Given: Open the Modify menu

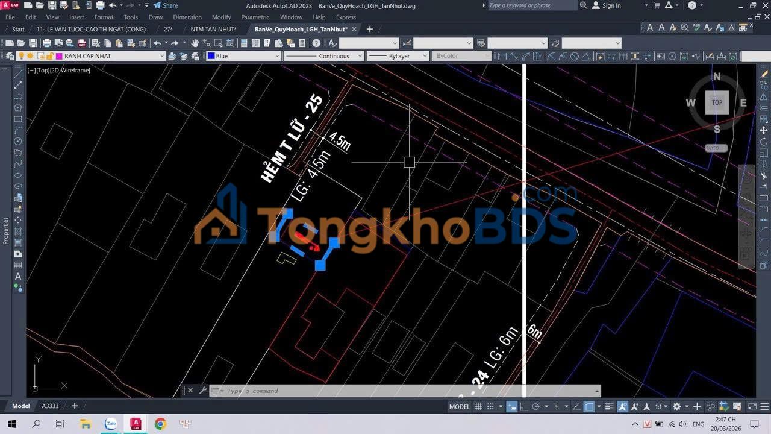Looking at the screenshot, I should pyautogui.click(x=221, y=17).
